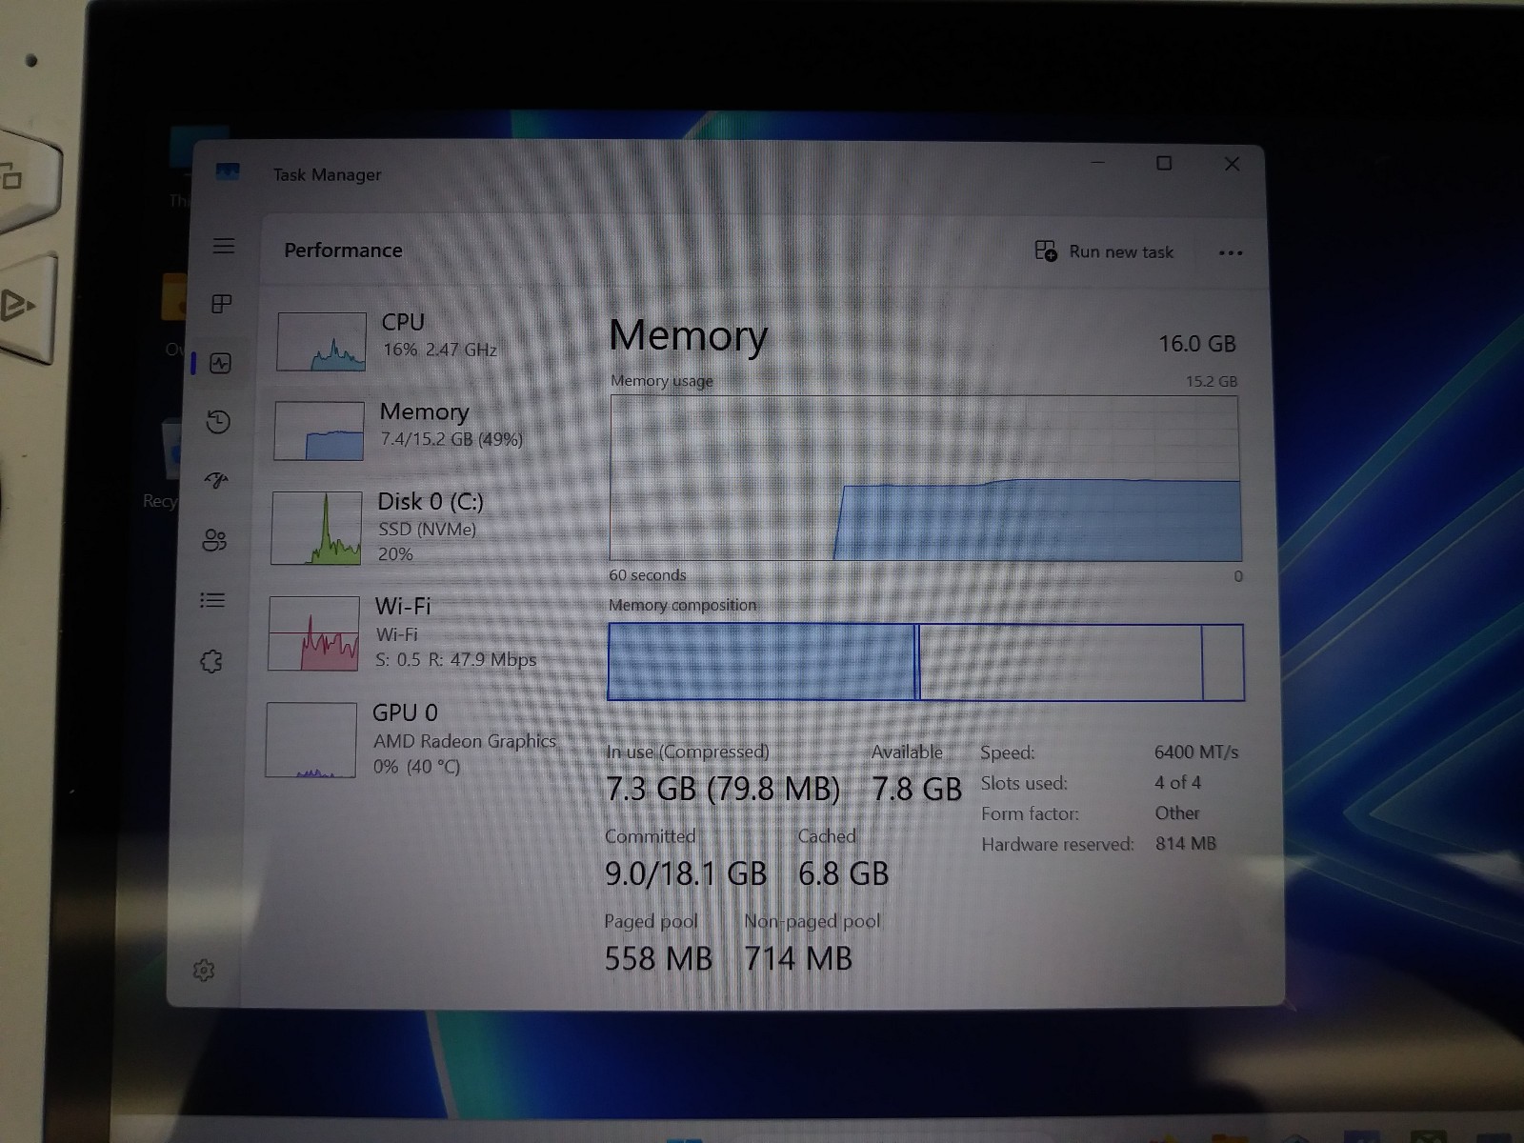Open the App history page icon
Image resolution: width=1524 pixels, height=1143 pixels.
pos(218,422)
